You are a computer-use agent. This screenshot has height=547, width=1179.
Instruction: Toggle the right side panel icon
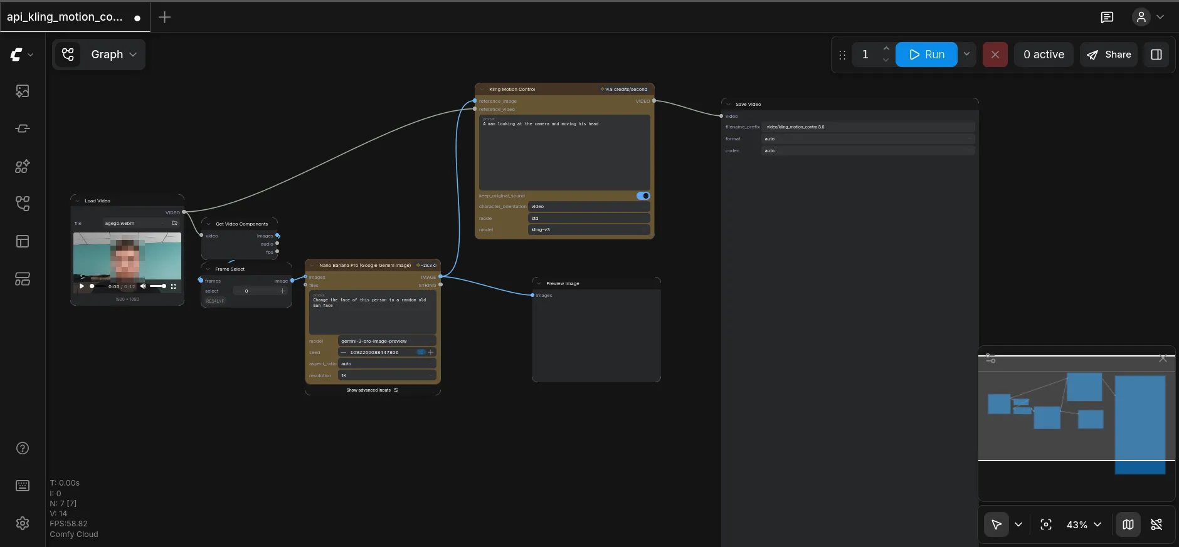[x=1156, y=55]
